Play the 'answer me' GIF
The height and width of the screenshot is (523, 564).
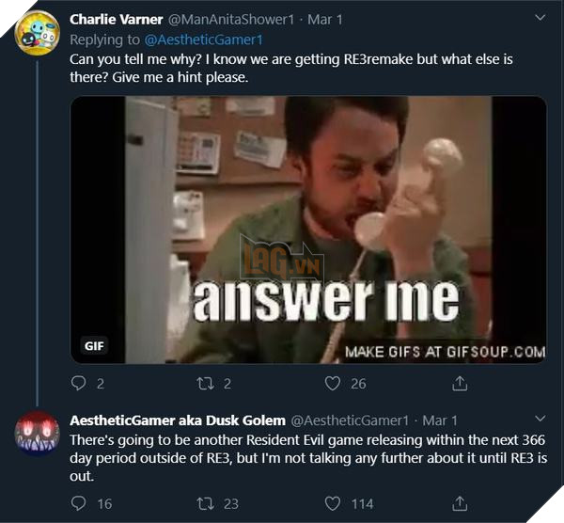pyautogui.click(x=308, y=230)
